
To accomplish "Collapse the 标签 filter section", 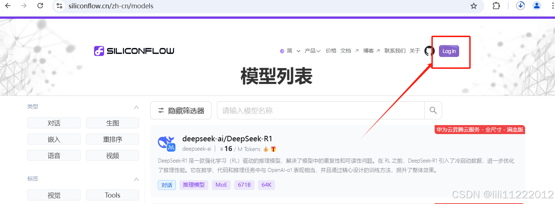I will coord(136,179).
